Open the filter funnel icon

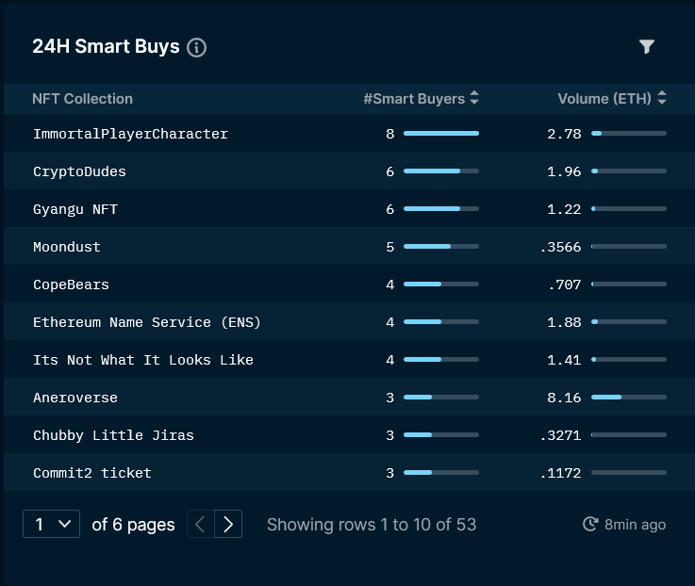(x=647, y=46)
